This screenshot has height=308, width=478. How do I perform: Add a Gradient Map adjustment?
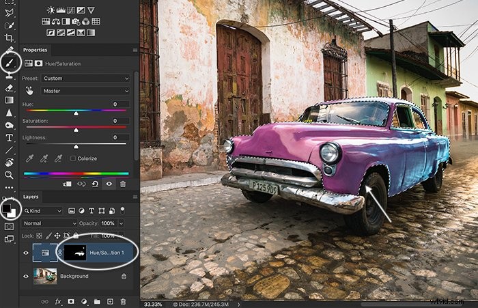(91, 33)
